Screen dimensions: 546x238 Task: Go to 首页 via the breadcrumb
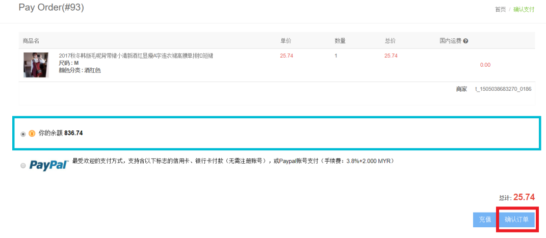point(500,9)
